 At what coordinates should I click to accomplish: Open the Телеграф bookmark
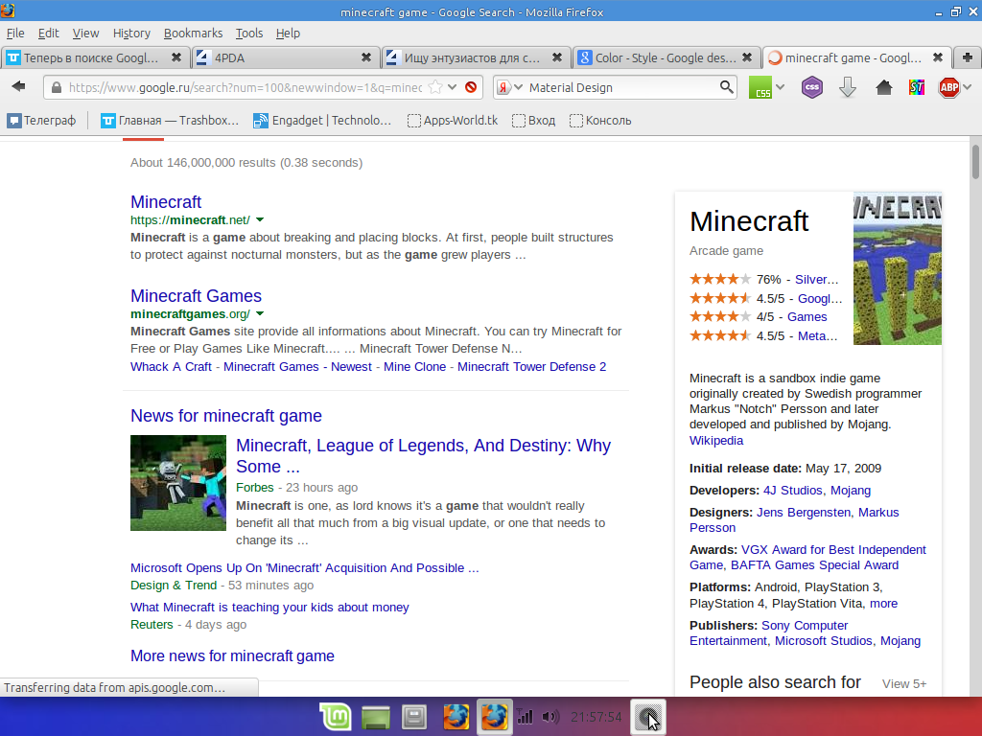pyautogui.click(x=42, y=120)
